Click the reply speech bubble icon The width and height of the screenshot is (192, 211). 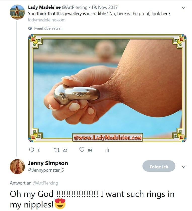click(x=31, y=150)
